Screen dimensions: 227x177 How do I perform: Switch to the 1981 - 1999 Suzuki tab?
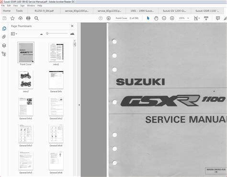[x=142, y=11]
